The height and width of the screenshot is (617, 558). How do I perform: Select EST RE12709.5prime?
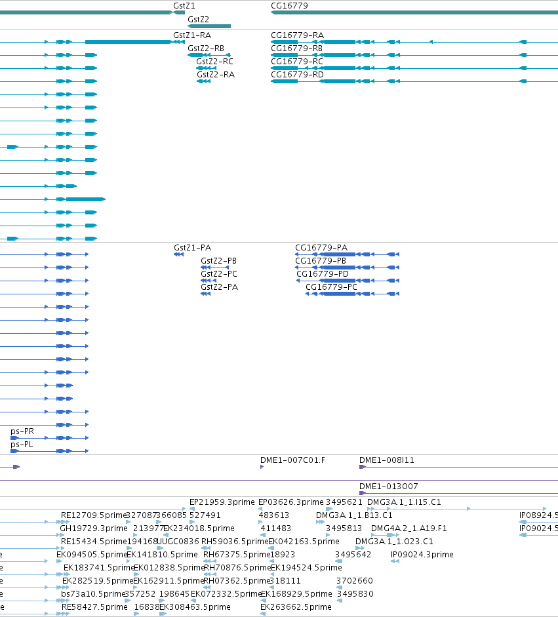94,515
